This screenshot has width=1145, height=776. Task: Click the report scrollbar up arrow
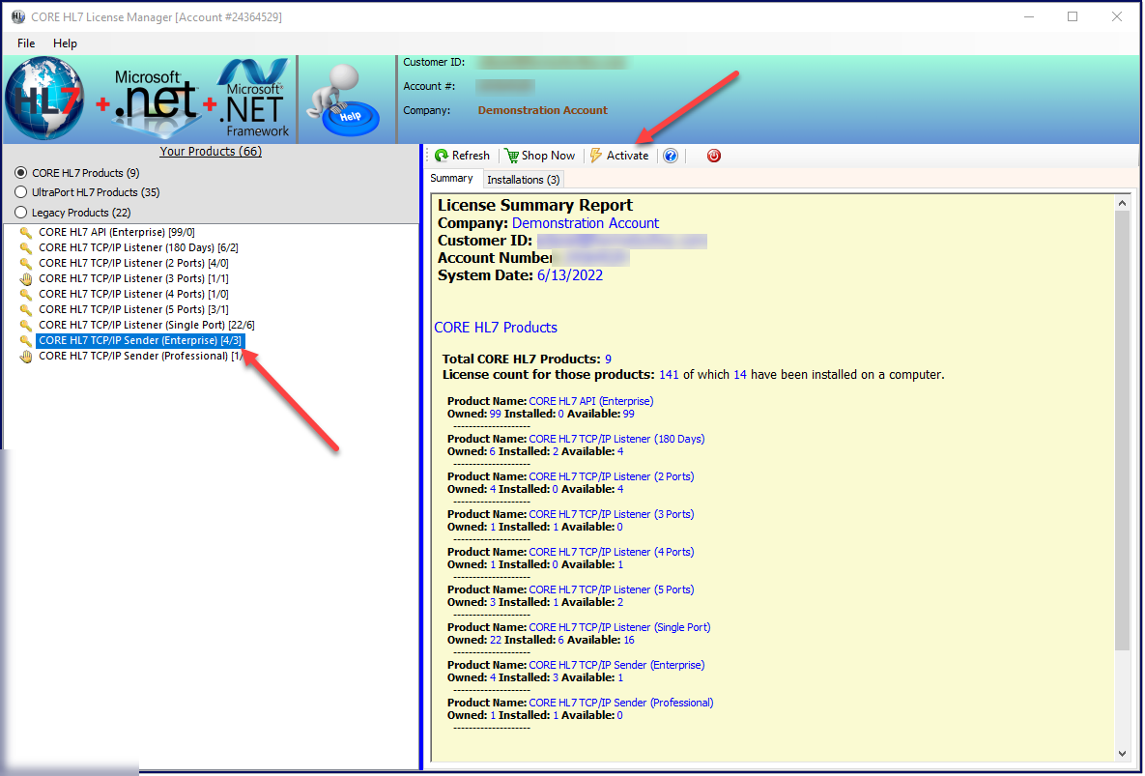point(1123,204)
